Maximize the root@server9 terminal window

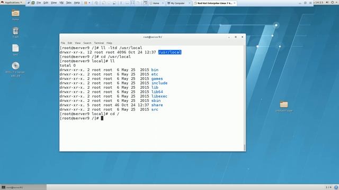[236, 37]
